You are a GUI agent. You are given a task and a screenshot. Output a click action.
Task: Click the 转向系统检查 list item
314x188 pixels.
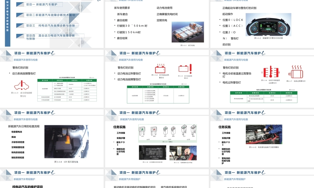click(x=18, y=153)
